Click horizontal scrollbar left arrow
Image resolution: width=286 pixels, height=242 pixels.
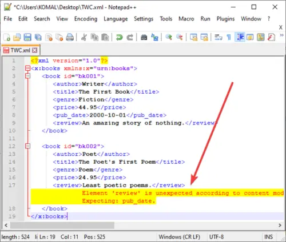(6, 225)
